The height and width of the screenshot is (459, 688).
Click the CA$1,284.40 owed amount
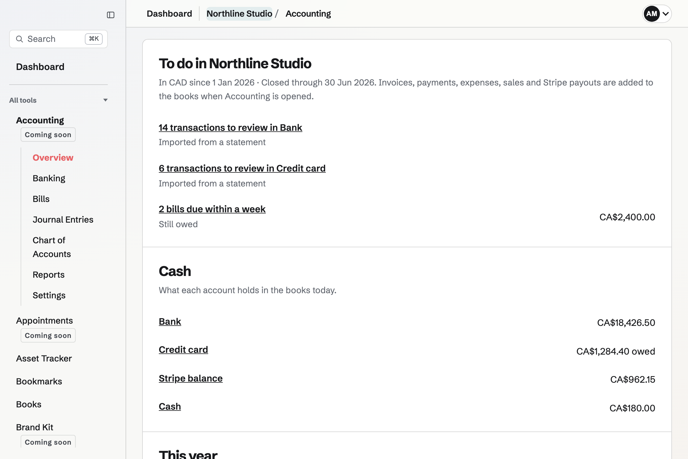[616, 351]
